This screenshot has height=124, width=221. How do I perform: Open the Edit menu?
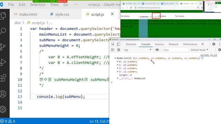coord(22,4)
